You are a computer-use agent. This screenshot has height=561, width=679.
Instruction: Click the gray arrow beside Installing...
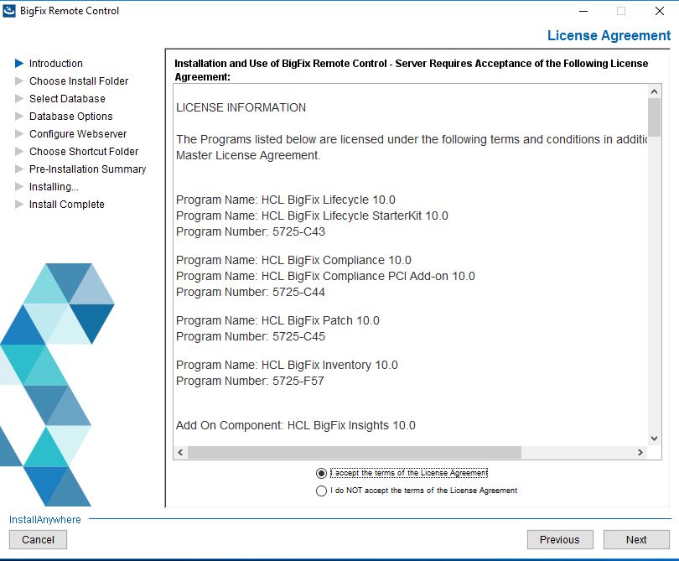[19, 187]
